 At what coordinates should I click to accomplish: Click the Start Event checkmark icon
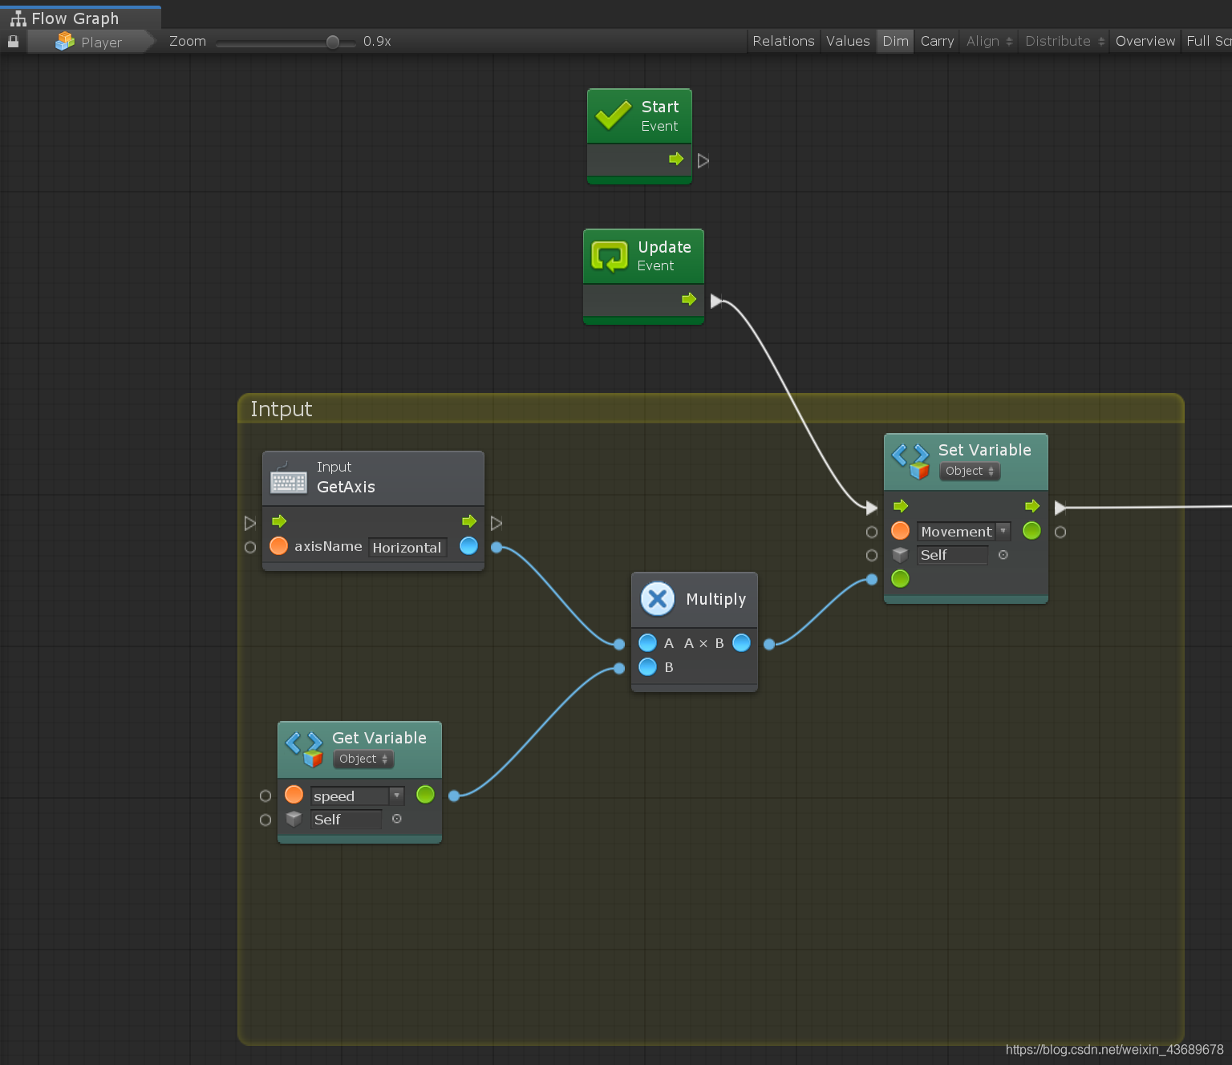(614, 115)
